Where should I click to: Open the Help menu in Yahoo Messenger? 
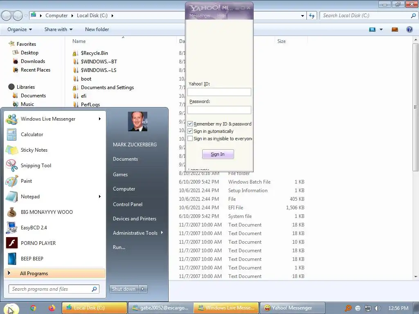[x=221, y=16]
